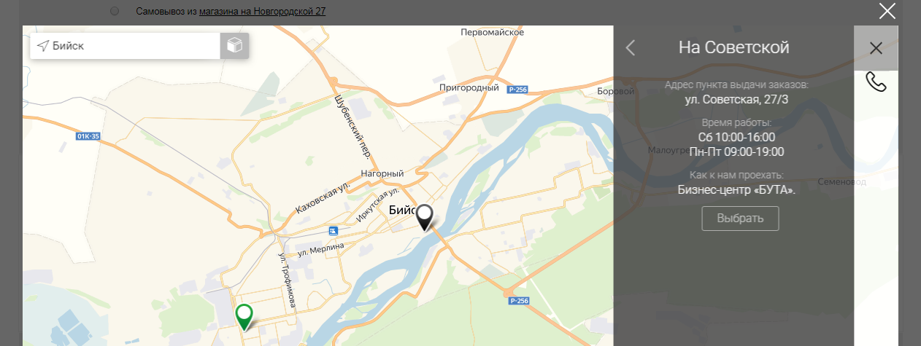Click the 01К-35 road label
921x346 pixels.
87,136
